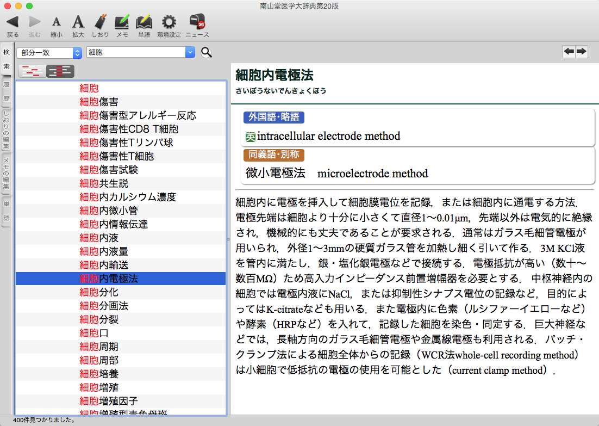Go to previous entry with left arrow
The width and height of the screenshot is (599, 426).
click(x=569, y=52)
